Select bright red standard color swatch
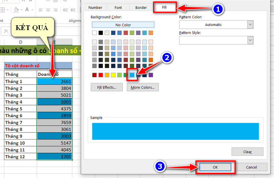This screenshot has width=274, height=178. click(x=101, y=75)
